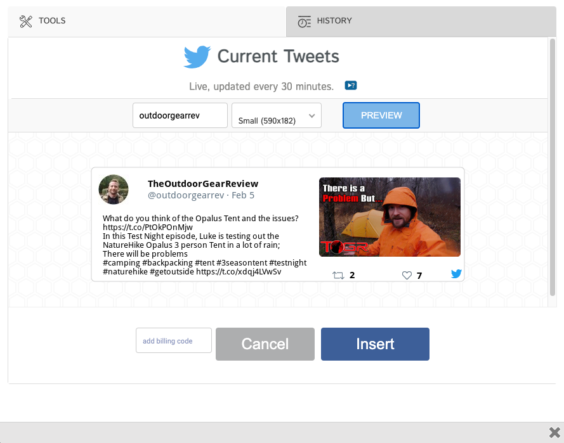The image size is (564, 443).
Task: Click the vertical scrollbar
Action: [x=553, y=167]
